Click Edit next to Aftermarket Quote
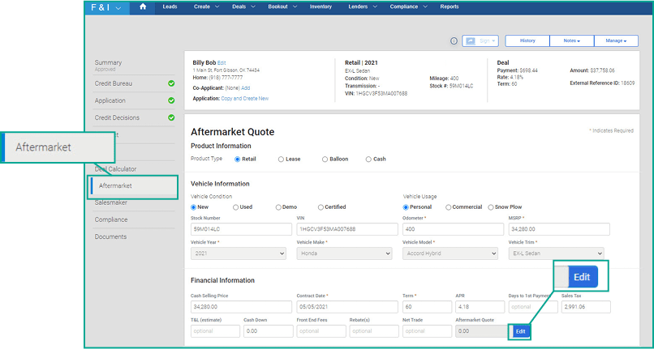The height and width of the screenshot is (349, 654). pos(520,331)
